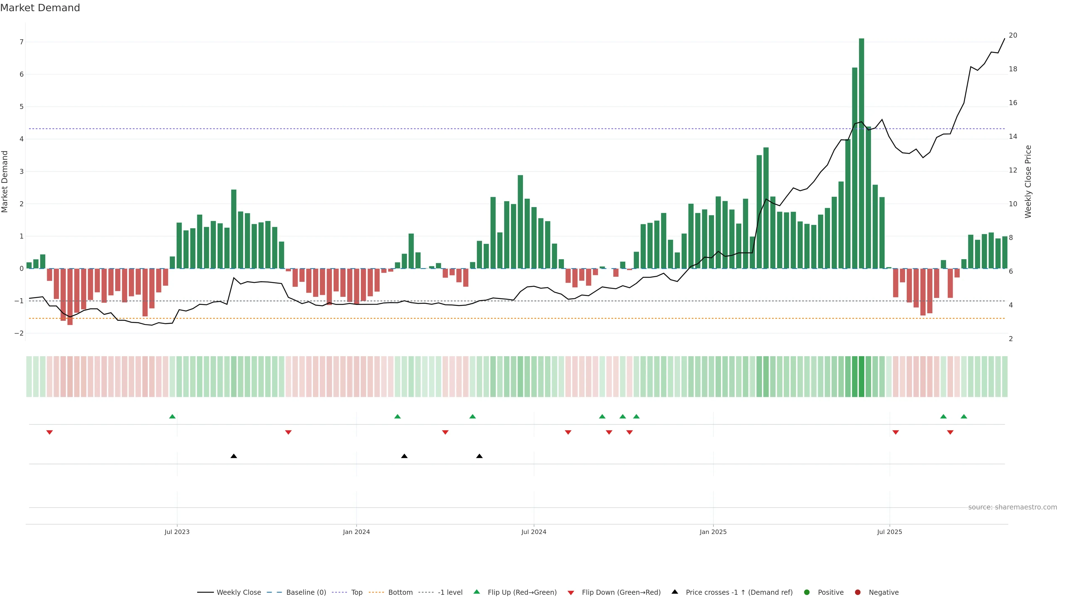
Task: Click the tallest green demand bar
Action: pos(862,154)
